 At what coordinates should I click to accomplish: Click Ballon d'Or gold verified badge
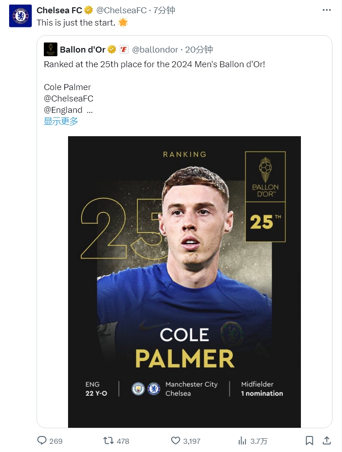(x=112, y=49)
